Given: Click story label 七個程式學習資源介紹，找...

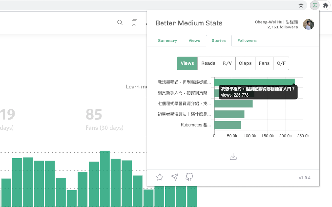Looking at the screenshot, I should [x=184, y=103].
